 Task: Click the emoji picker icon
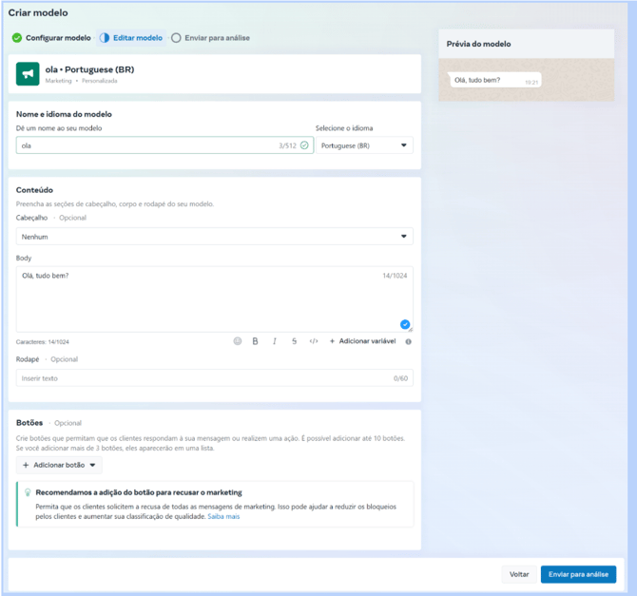(x=238, y=341)
